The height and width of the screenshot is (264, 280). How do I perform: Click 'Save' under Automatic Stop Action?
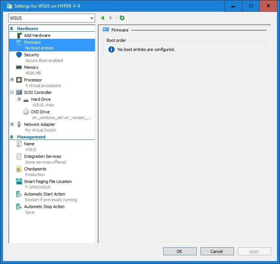tap(30, 212)
